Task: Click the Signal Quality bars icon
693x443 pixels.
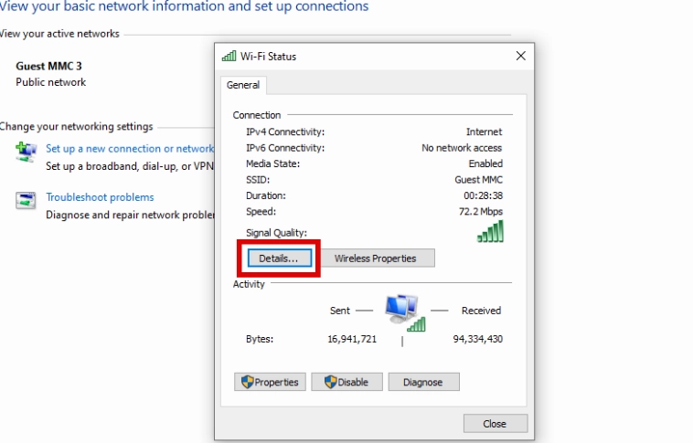Action: 490,231
